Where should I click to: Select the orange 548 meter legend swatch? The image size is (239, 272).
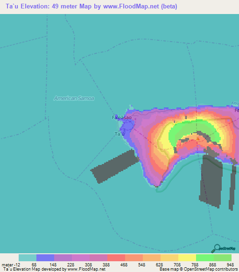point(152,258)
